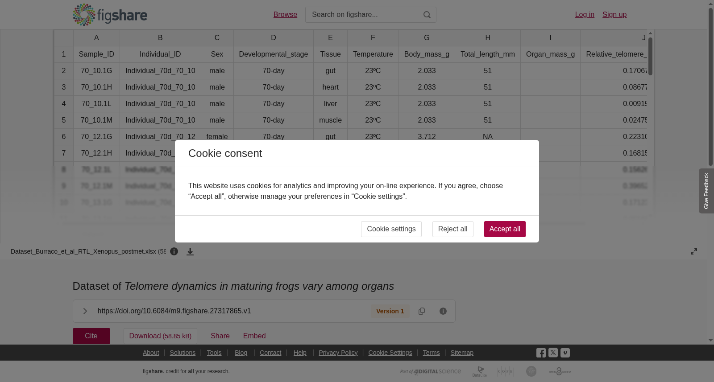Click the Organ_mass_g cell
The width and height of the screenshot is (714, 382).
(x=550, y=54)
